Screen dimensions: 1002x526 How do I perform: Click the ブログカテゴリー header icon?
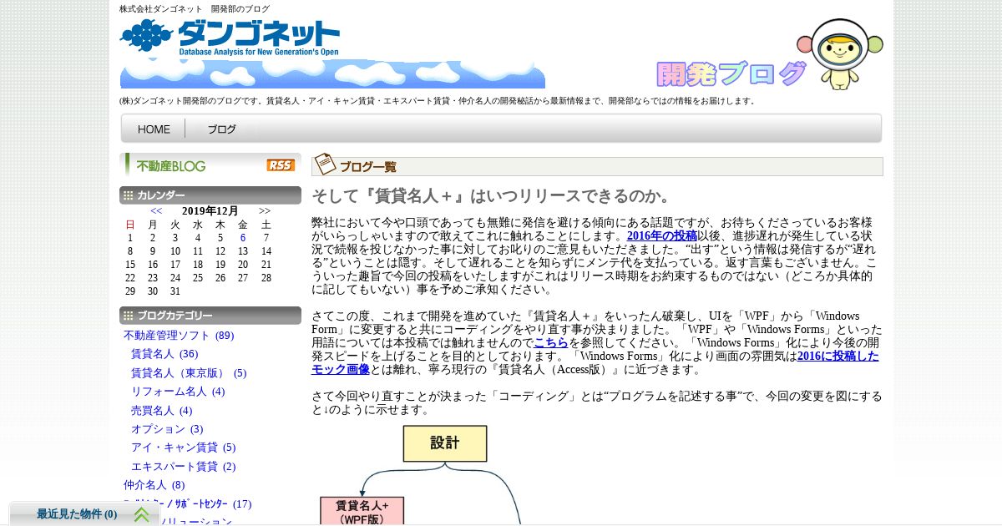coord(128,316)
